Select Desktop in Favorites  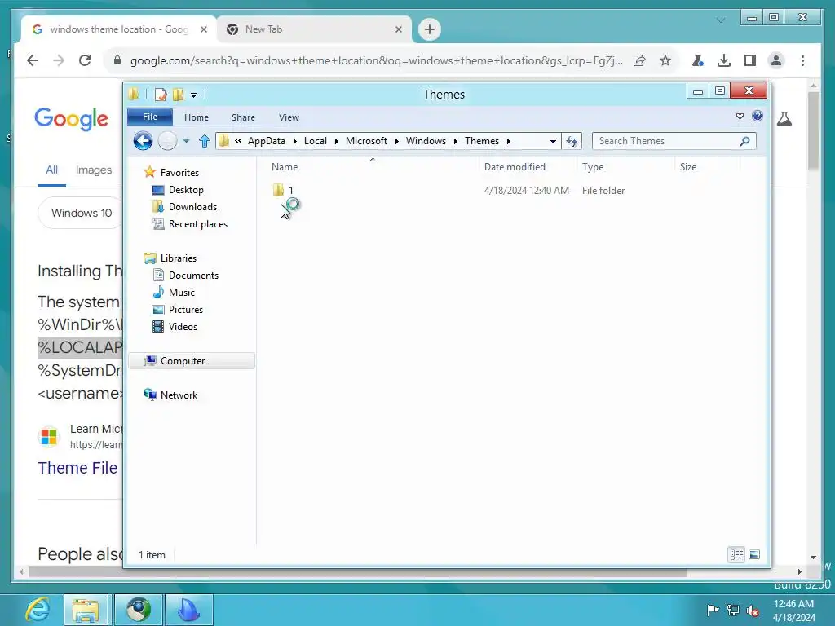(186, 190)
